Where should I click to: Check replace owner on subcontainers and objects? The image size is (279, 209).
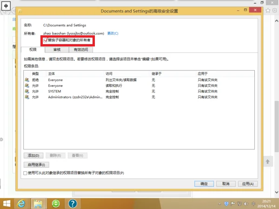coord(46,40)
